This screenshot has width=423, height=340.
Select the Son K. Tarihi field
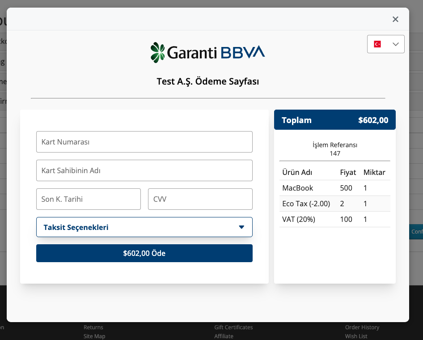pyautogui.click(x=88, y=199)
